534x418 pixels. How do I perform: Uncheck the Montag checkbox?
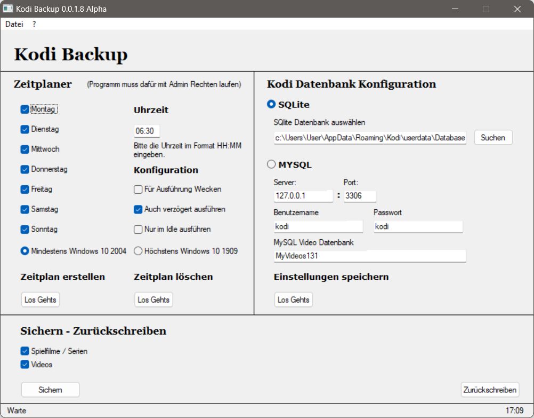[x=25, y=109]
